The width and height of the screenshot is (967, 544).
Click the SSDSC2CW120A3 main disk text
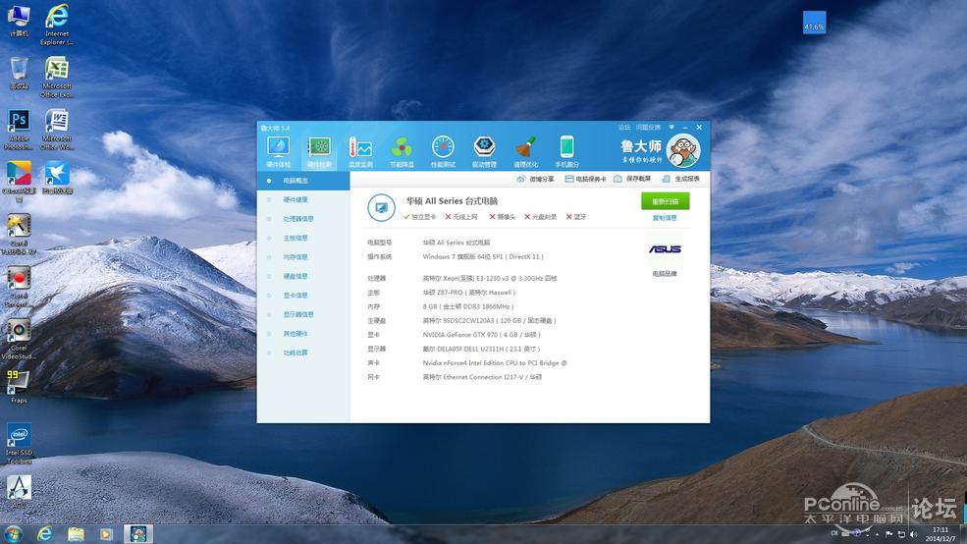(489, 321)
